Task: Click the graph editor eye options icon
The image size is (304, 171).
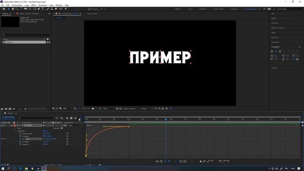Action: (x=157, y=161)
